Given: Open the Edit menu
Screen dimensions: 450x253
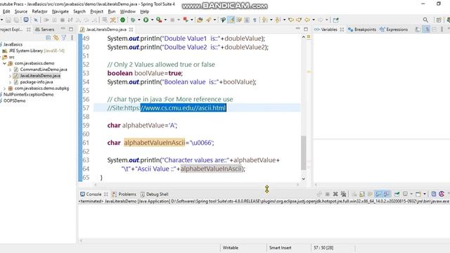Looking at the screenshot, I should point(6,11).
